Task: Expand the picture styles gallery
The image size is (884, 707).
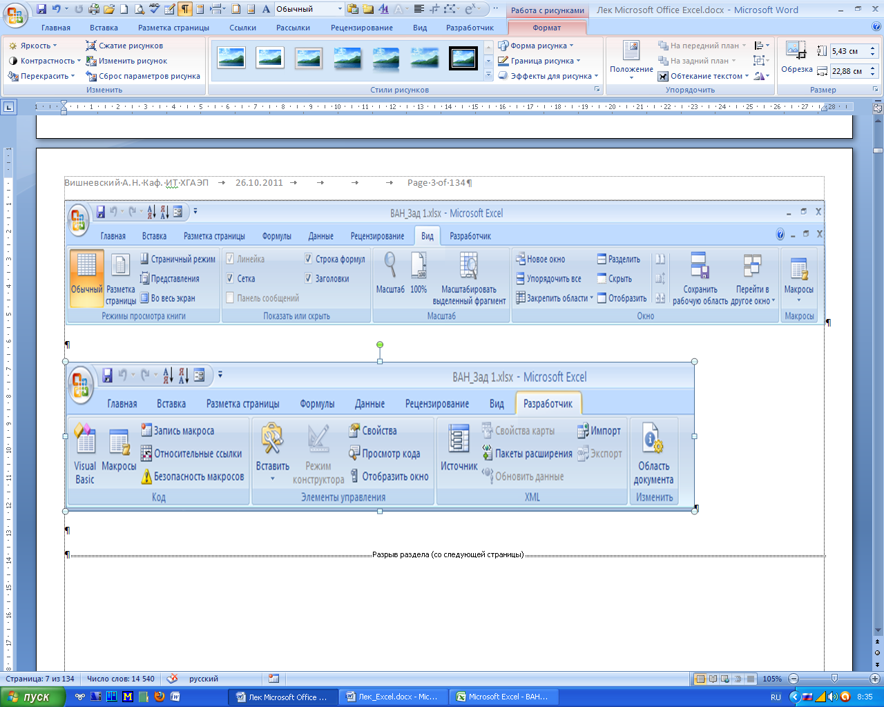Action: (489, 76)
